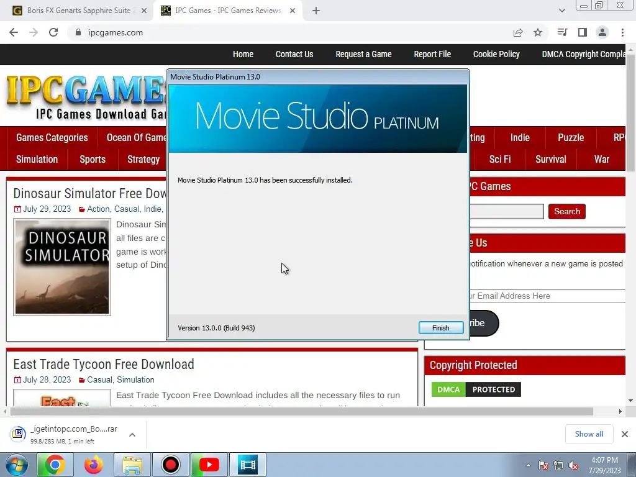Expand the downloading rar item options
The image size is (636, 477).
click(132, 434)
